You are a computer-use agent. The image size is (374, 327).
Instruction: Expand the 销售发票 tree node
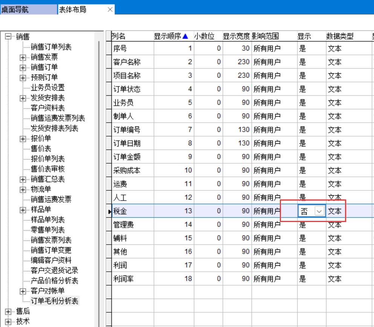coord(23,58)
